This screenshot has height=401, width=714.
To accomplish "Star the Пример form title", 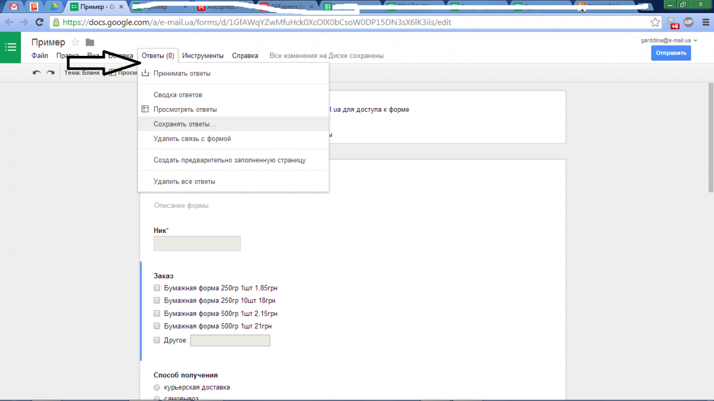I will click(75, 42).
